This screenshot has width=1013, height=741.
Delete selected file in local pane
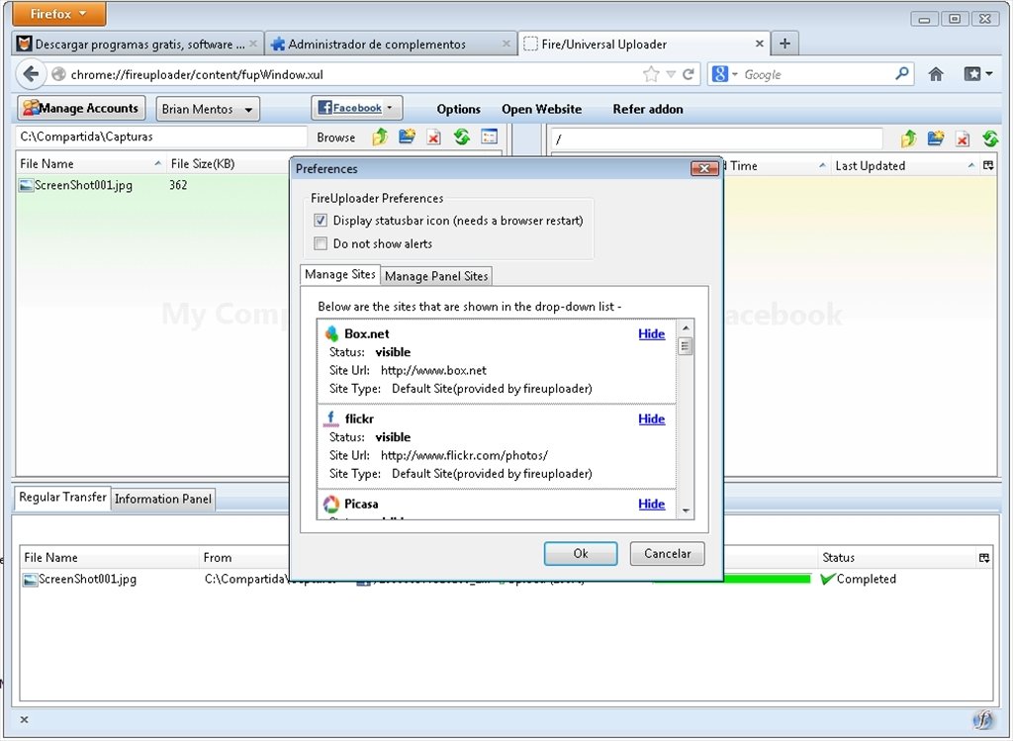point(433,137)
